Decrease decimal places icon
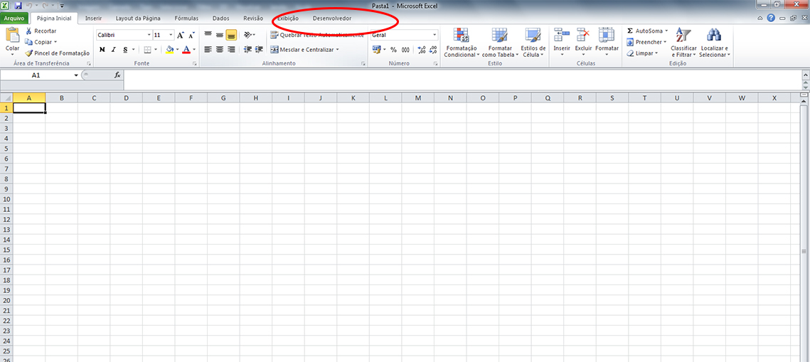Image resolution: width=810 pixels, height=362 pixels. coord(433,50)
